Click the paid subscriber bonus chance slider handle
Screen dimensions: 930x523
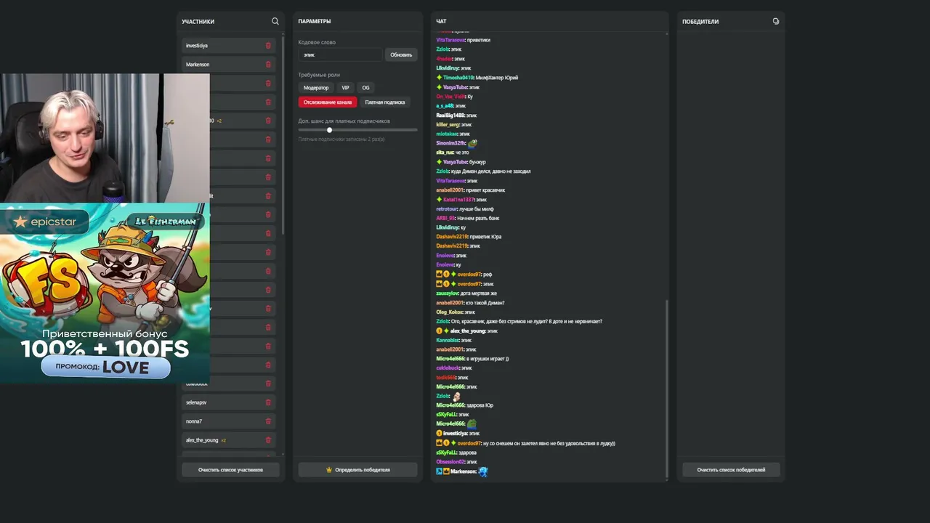pos(329,130)
